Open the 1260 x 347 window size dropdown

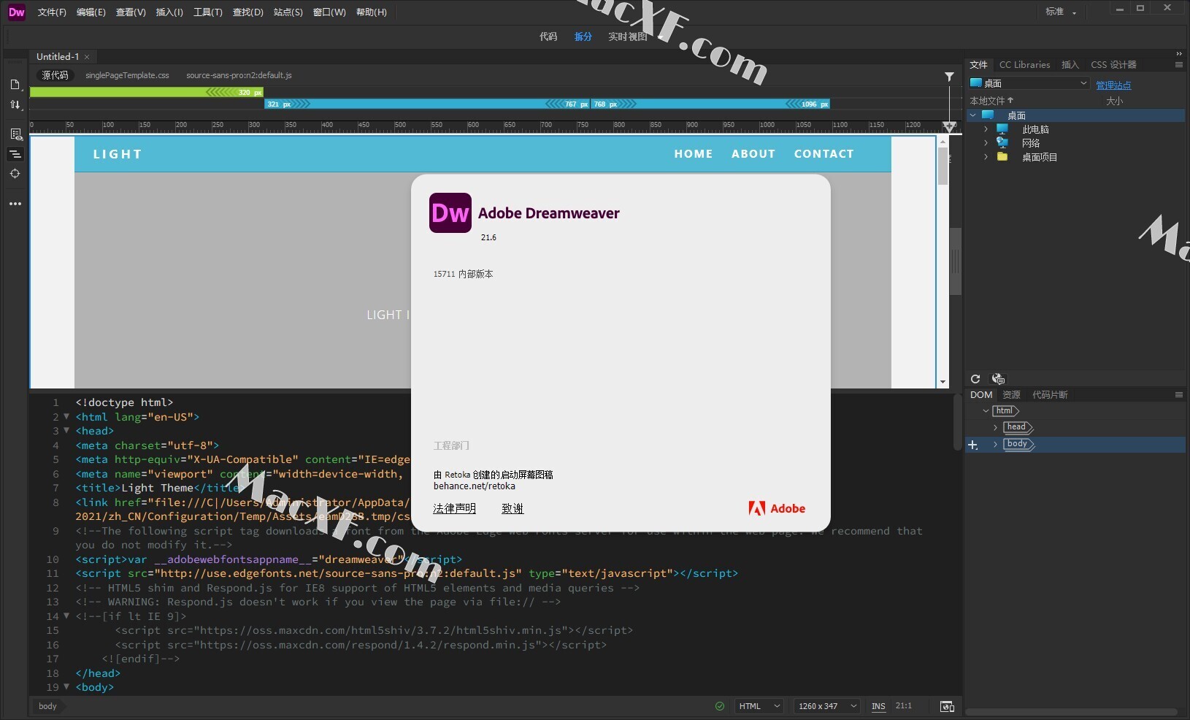click(x=827, y=706)
